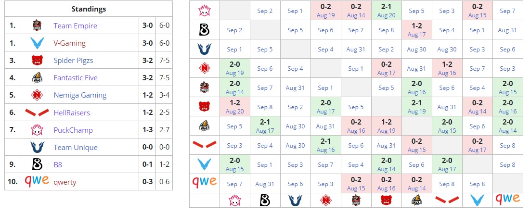Image resolution: width=530 pixels, height=213 pixels.
Task: Open the Team Empire link
Action: [75, 25]
